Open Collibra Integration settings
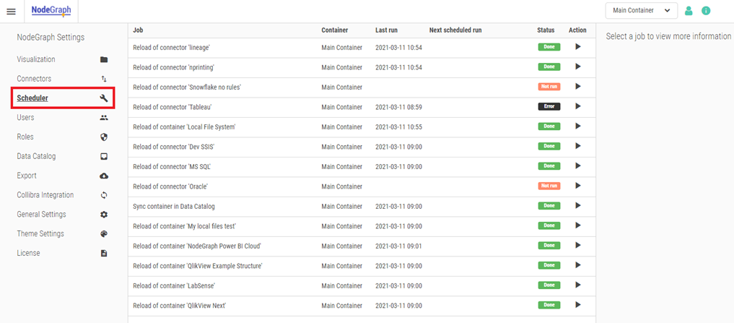The height and width of the screenshot is (323, 734). (x=45, y=195)
